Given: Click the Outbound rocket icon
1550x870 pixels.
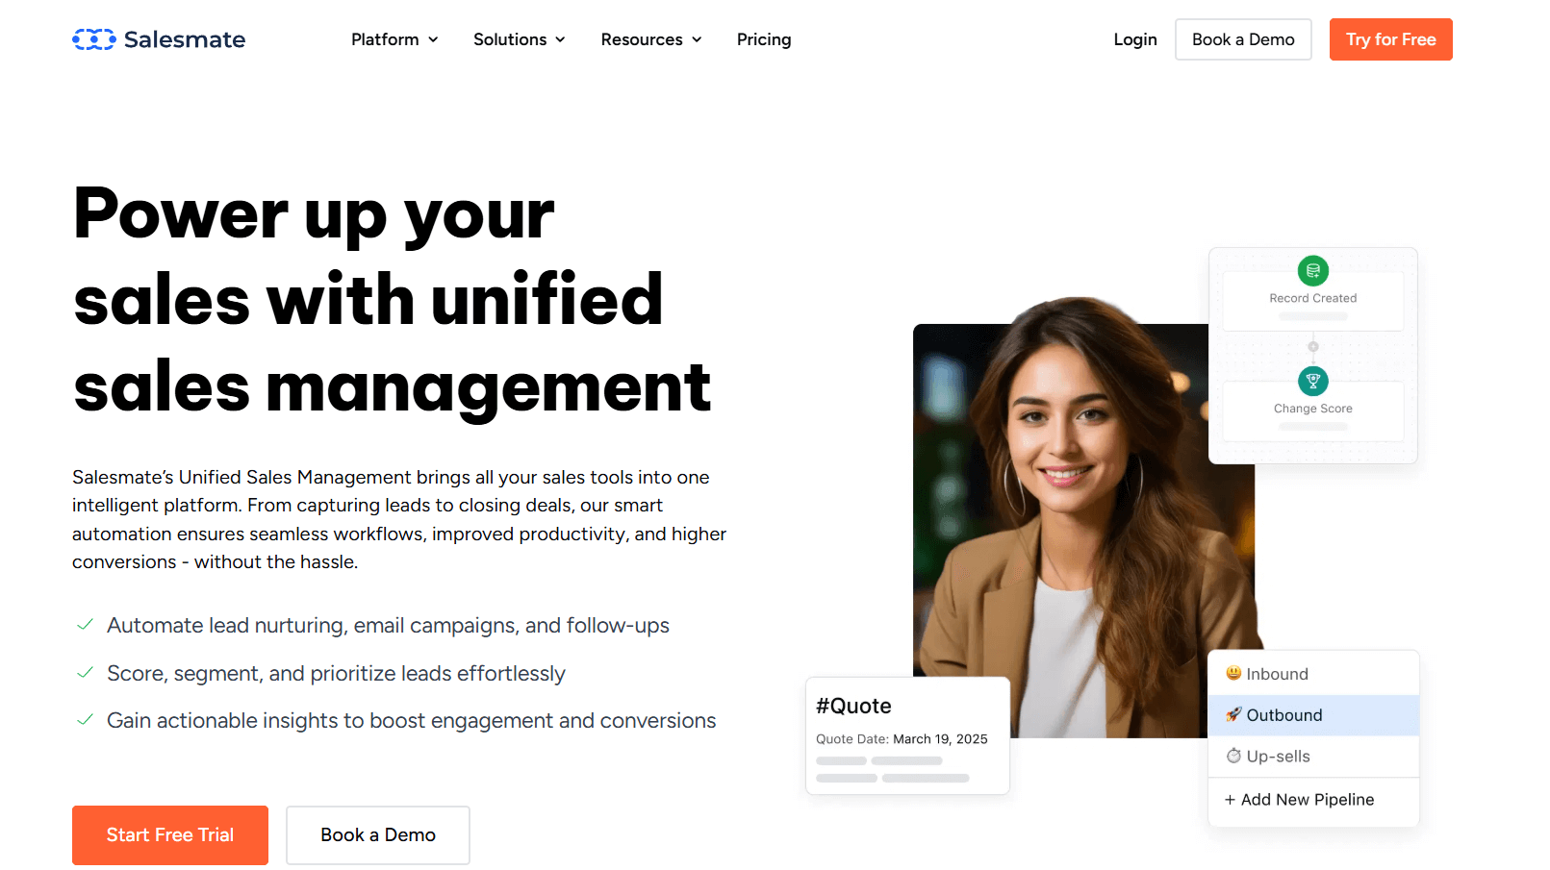Looking at the screenshot, I should [x=1232, y=714].
